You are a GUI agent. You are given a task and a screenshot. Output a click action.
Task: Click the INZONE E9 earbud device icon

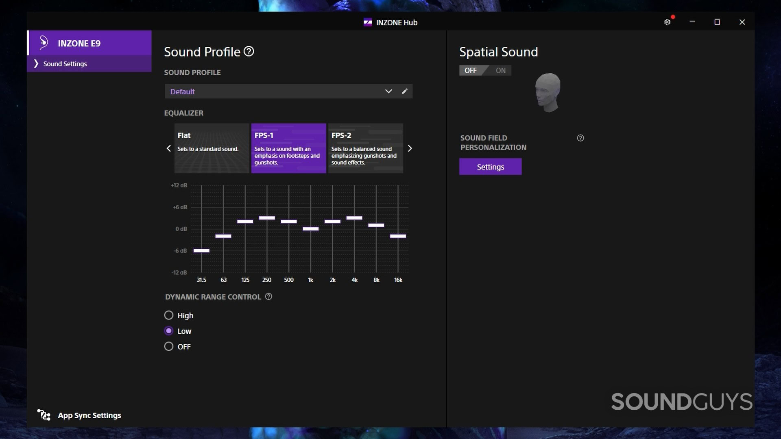[44, 43]
